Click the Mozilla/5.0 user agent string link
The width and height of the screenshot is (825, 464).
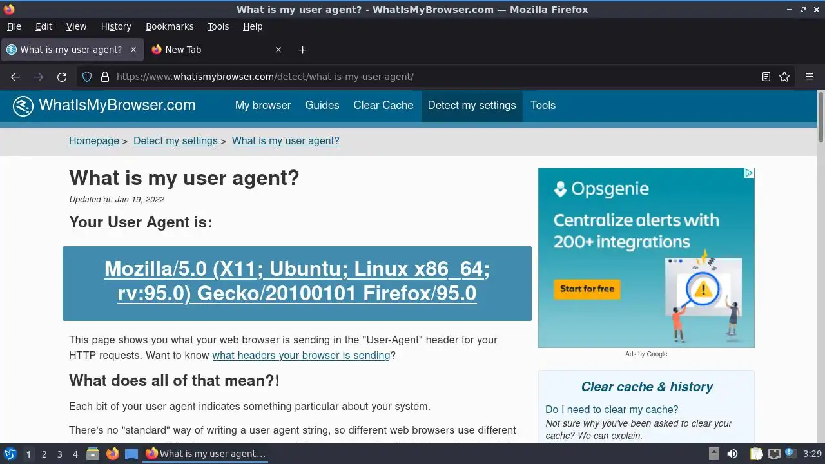(297, 281)
